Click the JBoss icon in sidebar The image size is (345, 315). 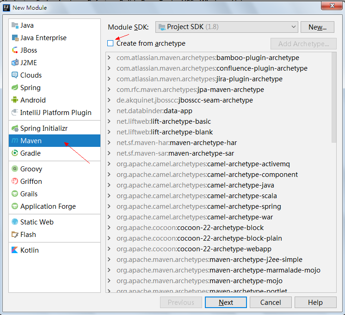point(15,50)
